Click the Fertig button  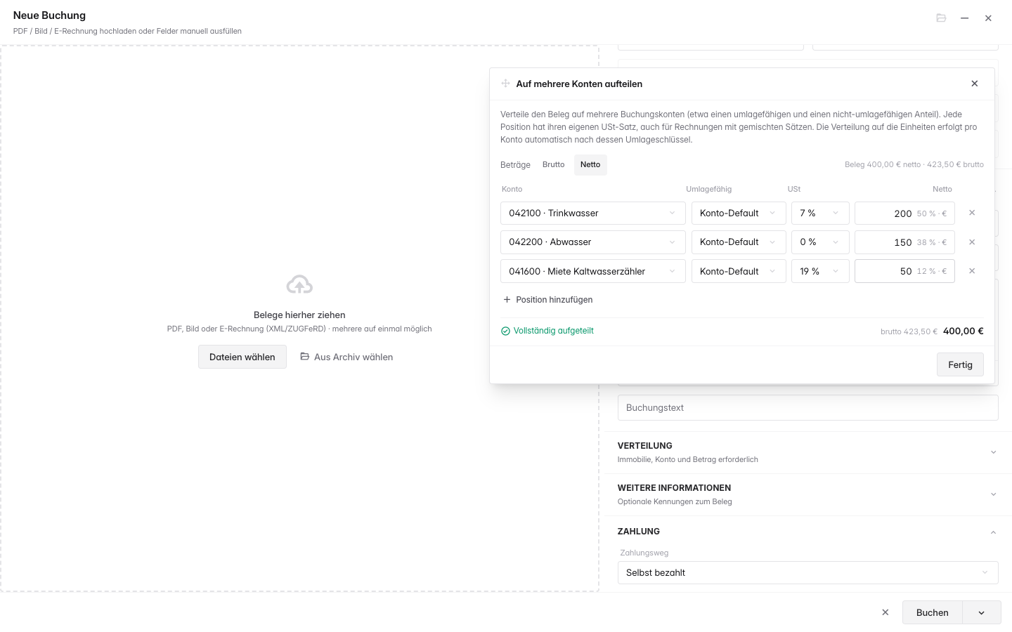coord(960,364)
